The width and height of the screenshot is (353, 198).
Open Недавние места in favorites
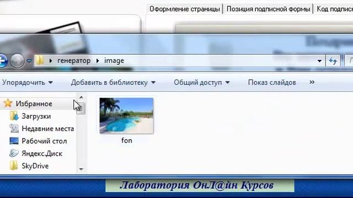click(x=48, y=129)
